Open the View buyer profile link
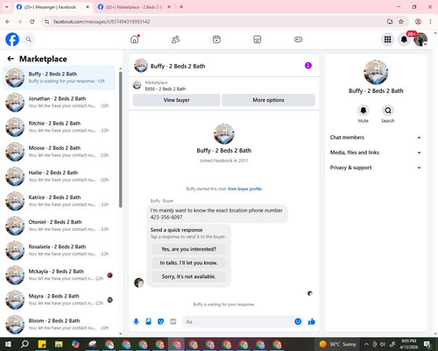438x351 pixels. (244, 189)
